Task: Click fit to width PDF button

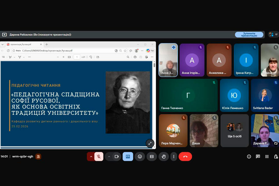Action: [69, 57]
